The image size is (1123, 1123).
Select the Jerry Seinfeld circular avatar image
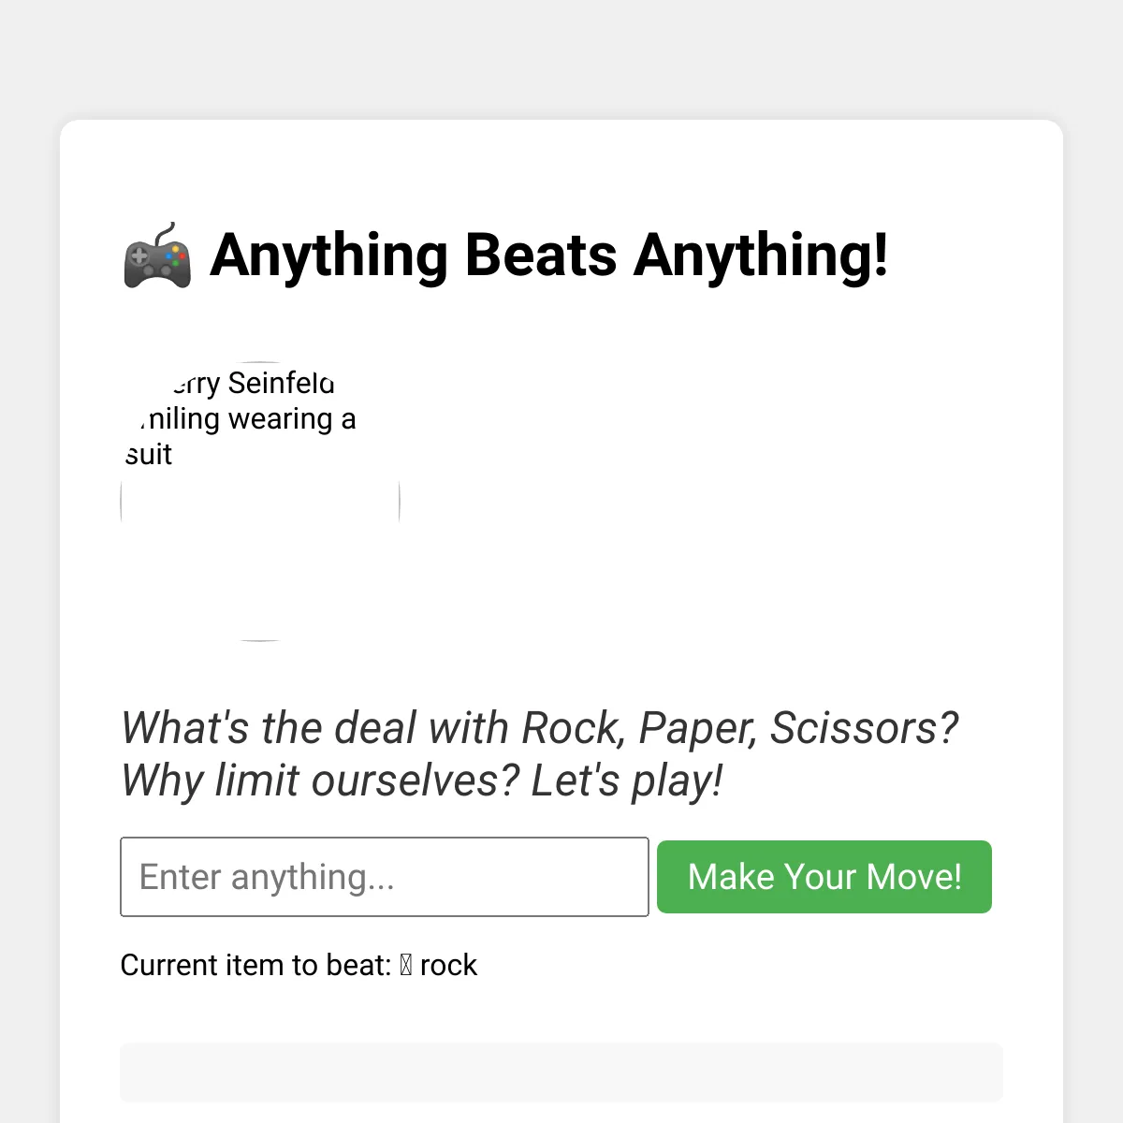coord(260,502)
